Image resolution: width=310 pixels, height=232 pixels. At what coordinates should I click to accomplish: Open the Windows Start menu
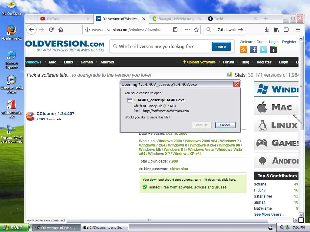[15, 227]
